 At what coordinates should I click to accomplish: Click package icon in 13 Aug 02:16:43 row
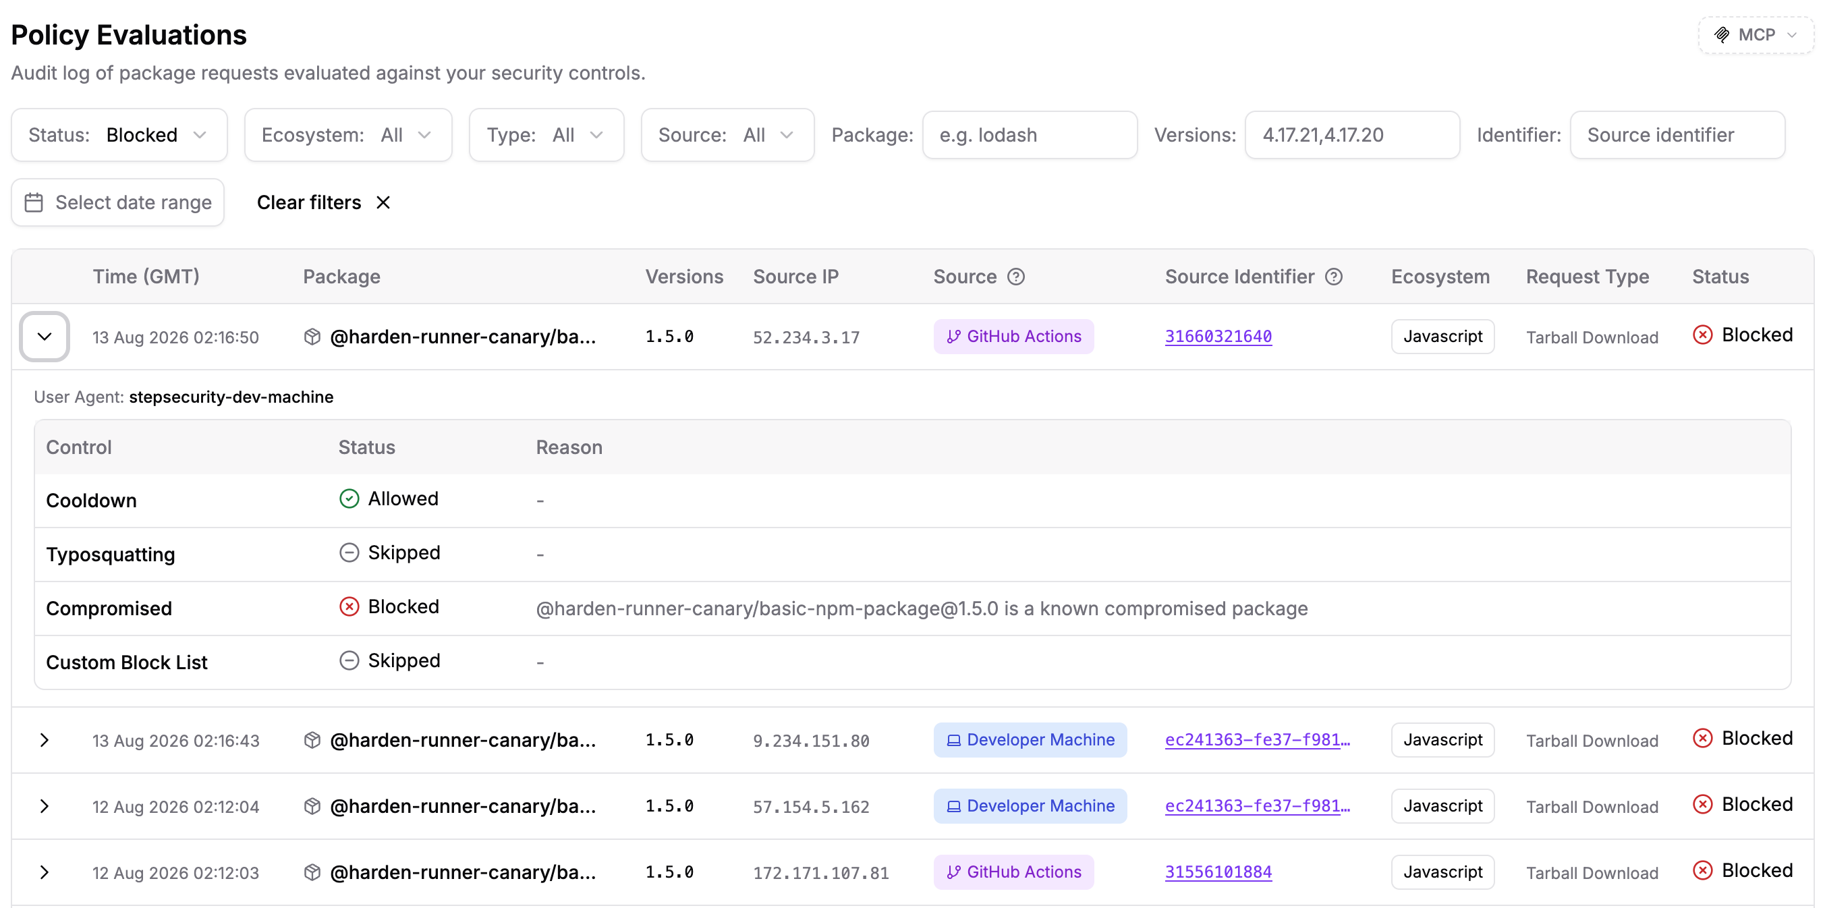point(312,740)
